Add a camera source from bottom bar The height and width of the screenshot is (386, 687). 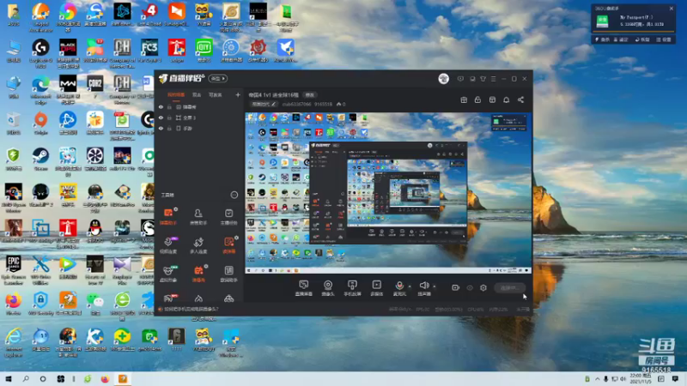(328, 288)
